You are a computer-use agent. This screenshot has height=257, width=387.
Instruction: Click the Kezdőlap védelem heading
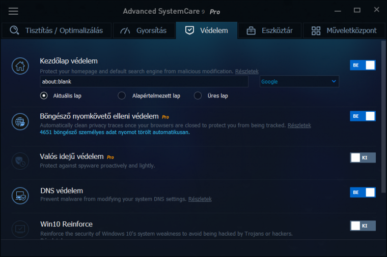point(69,61)
